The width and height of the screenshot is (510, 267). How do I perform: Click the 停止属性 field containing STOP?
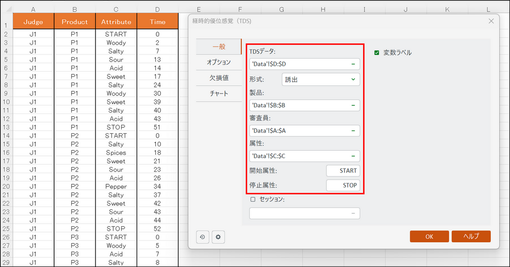point(343,185)
